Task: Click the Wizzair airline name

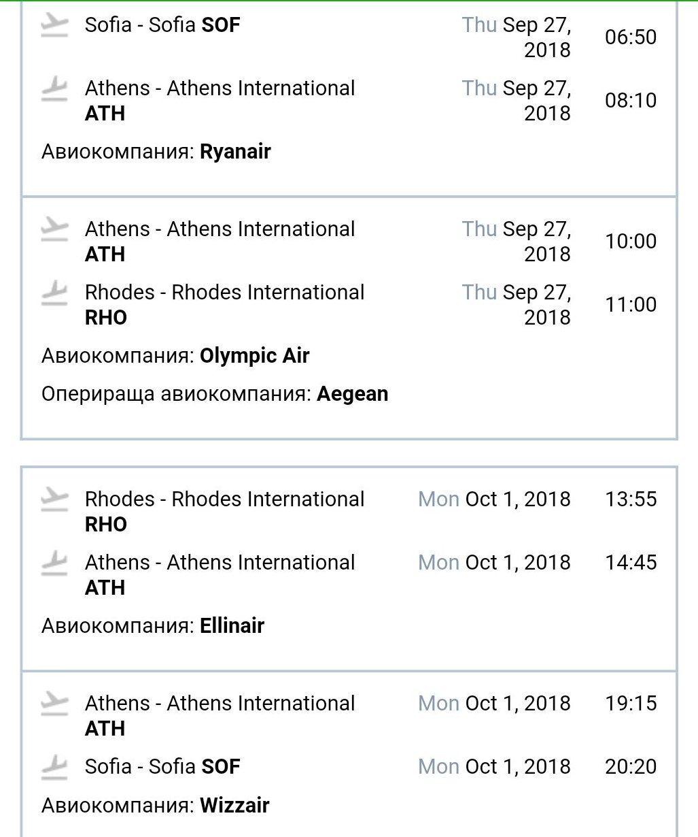Action: tap(234, 806)
